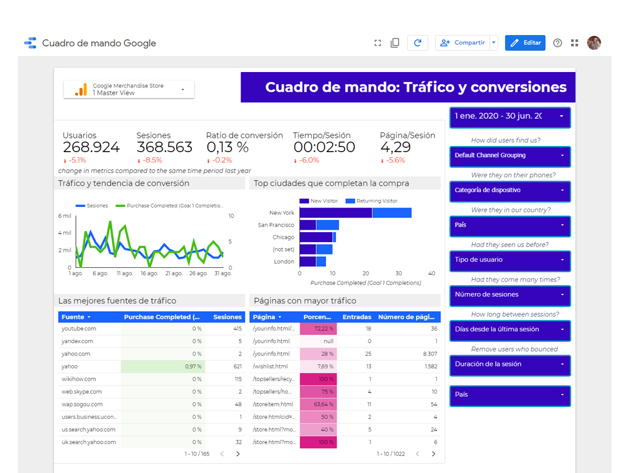Viewport: 630px width, 473px height.
Task: Refresh the dashboard data
Action: pos(418,43)
